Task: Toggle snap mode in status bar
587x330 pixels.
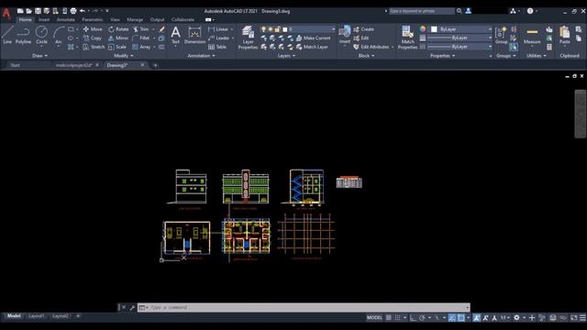Action: [397, 318]
